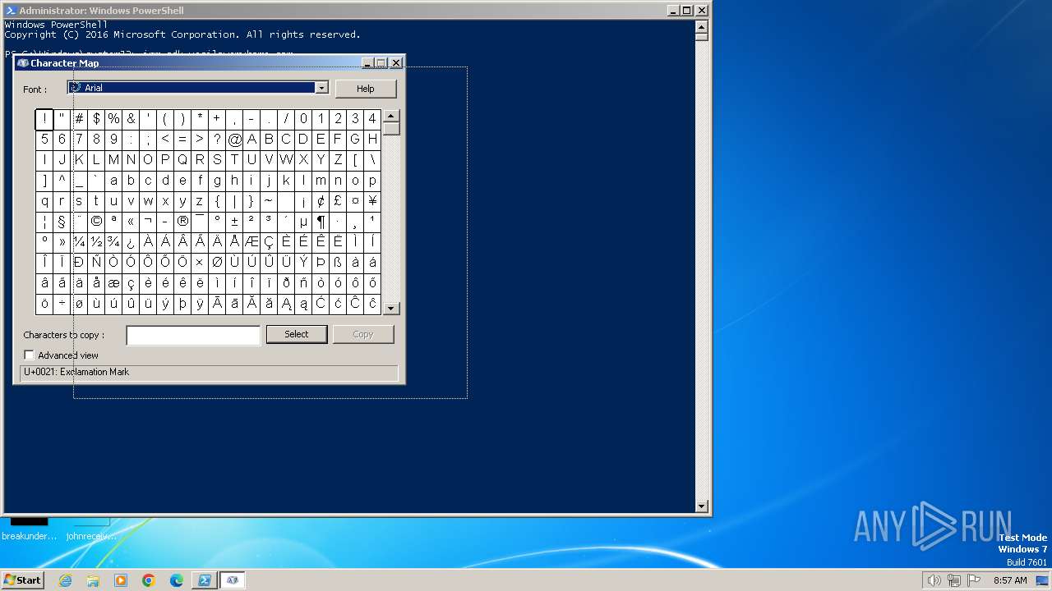The width and height of the screenshot is (1052, 591).
Task: Pick the cent ¢ sign
Action: click(321, 201)
